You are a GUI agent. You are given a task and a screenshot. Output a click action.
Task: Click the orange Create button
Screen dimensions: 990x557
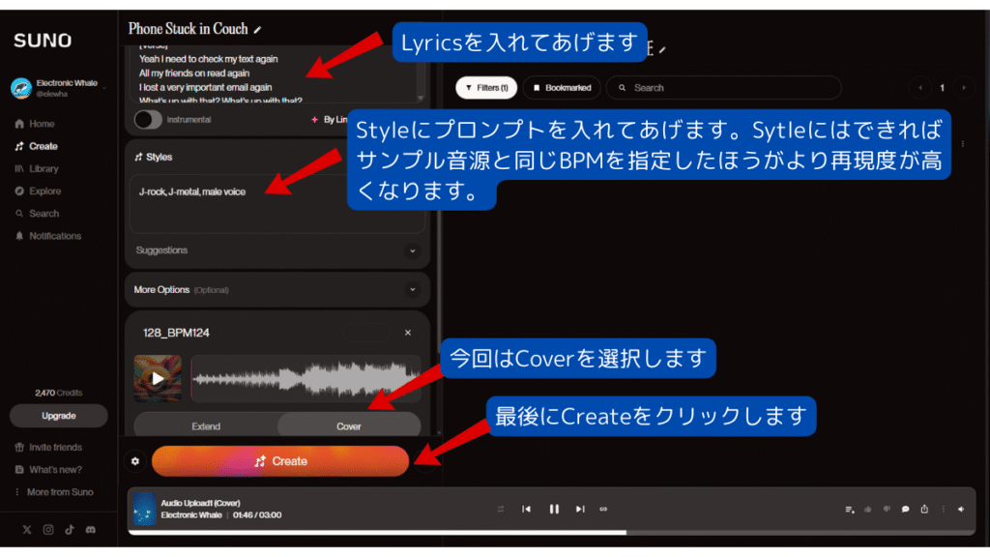[280, 461]
